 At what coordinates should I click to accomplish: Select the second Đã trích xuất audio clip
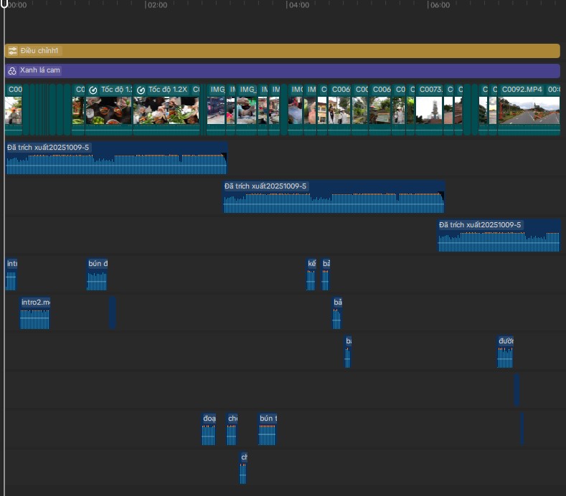pyautogui.click(x=334, y=198)
